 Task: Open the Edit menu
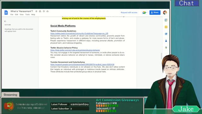pos(16,15)
